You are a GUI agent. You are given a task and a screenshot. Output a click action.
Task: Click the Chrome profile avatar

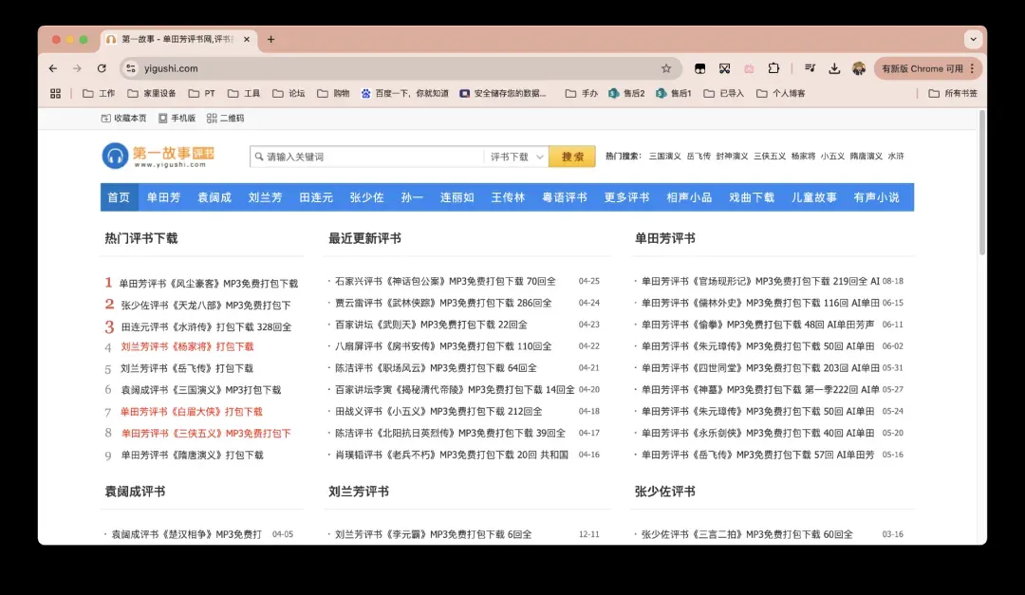(859, 68)
